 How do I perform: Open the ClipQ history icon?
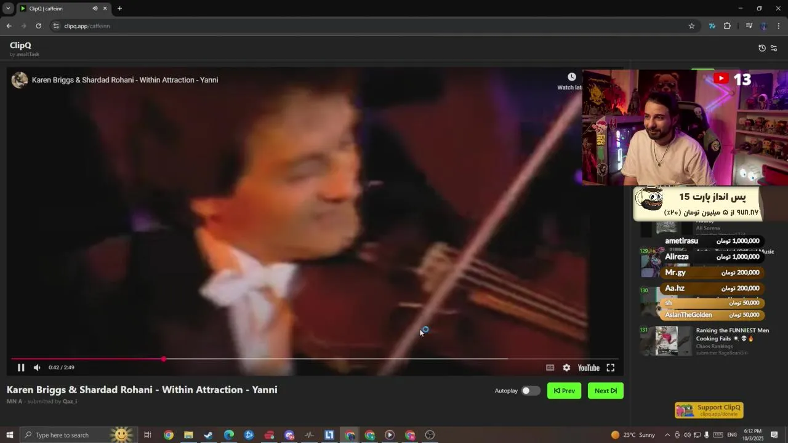[x=762, y=48]
